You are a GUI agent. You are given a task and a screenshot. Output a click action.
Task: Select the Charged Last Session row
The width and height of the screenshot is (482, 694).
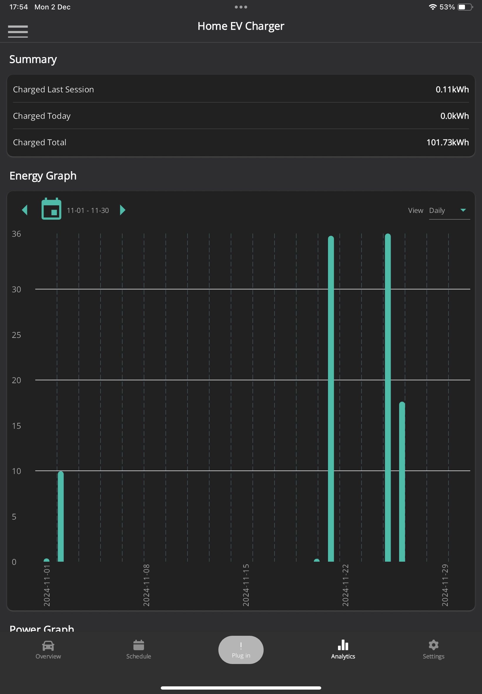241,89
